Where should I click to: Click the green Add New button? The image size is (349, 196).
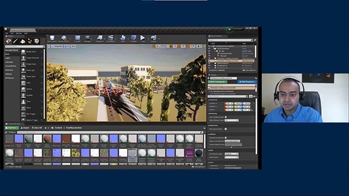click(12, 128)
